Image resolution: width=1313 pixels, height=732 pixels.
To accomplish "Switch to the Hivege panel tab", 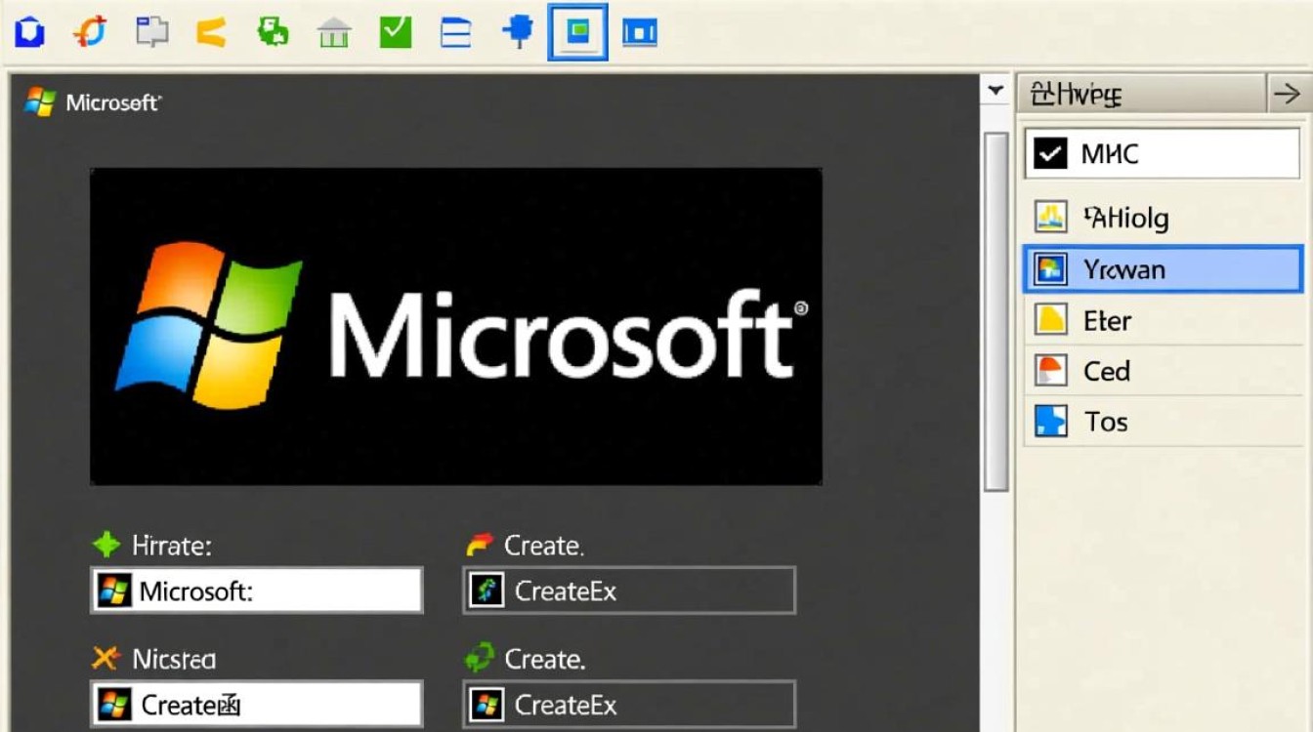I will [1141, 94].
